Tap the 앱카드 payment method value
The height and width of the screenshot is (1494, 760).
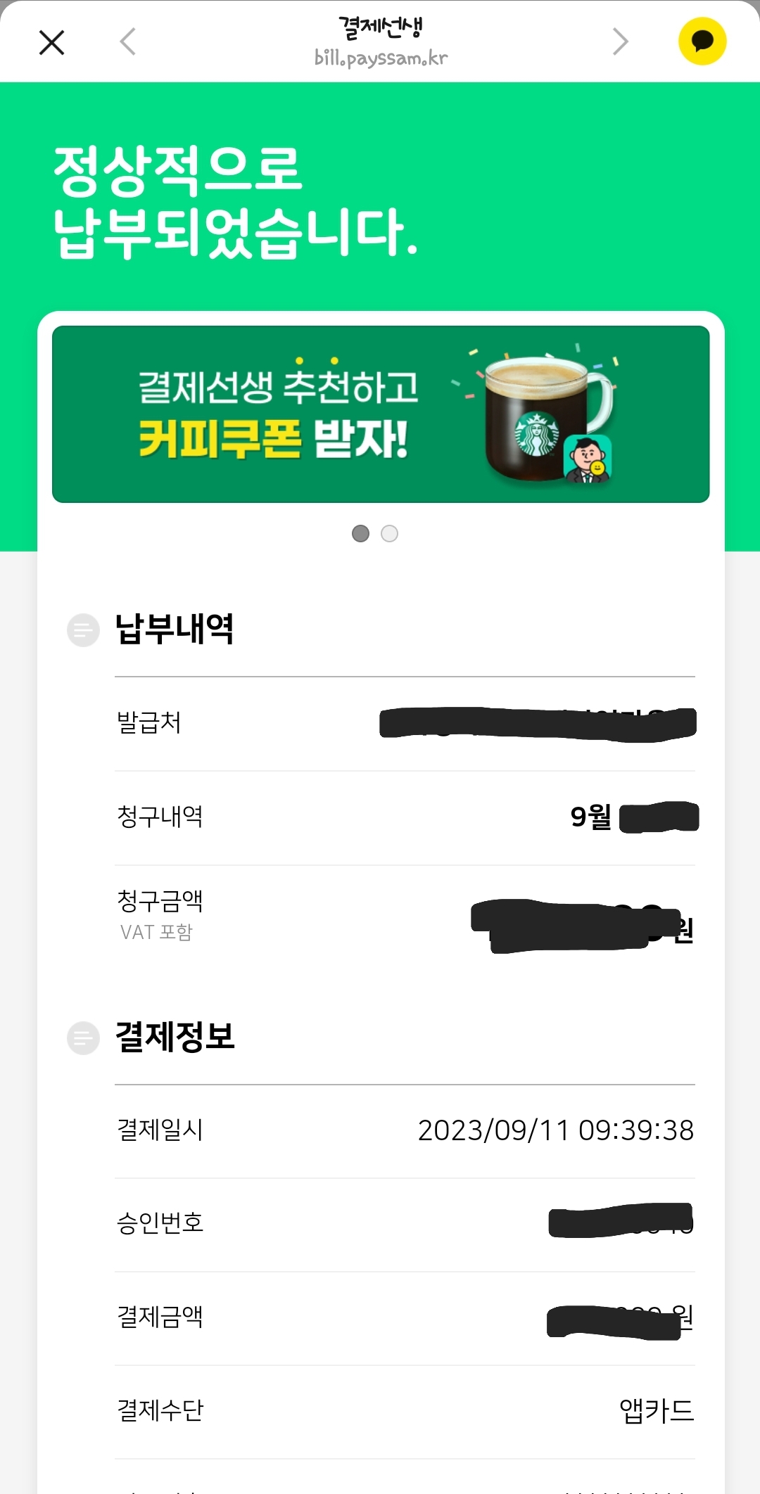tap(656, 1411)
